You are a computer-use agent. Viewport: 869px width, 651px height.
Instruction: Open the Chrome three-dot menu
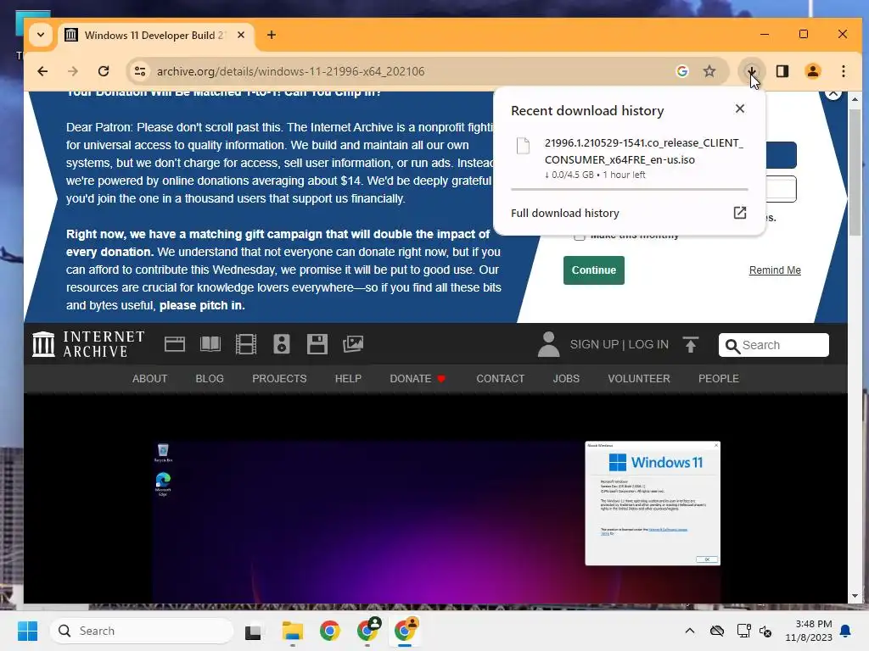pyautogui.click(x=844, y=71)
